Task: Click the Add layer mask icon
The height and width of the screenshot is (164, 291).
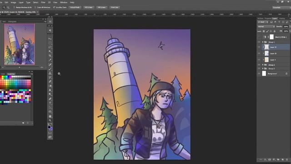Action: (270, 159)
